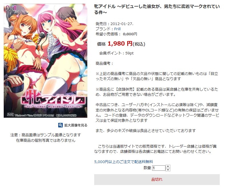Click the Frill logo on the cover image

pos(11,8)
